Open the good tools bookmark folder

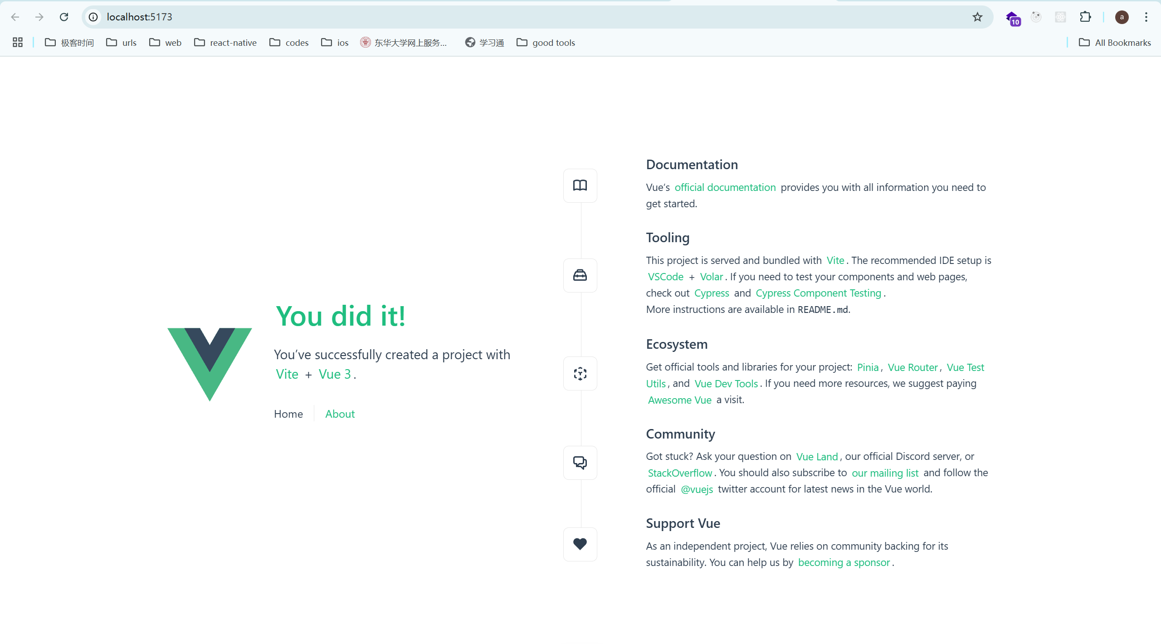(546, 43)
